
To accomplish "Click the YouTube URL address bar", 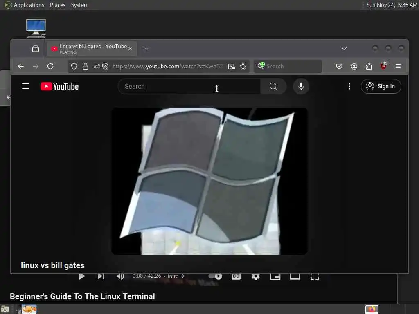I will point(167,66).
